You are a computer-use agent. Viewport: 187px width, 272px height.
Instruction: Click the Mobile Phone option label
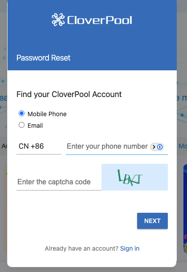pos(47,114)
